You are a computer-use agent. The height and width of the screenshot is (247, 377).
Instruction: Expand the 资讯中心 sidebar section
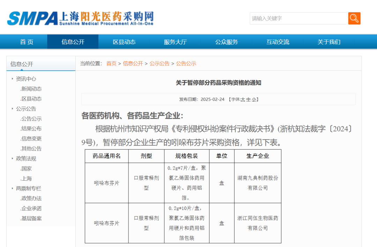click(x=26, y=79)
